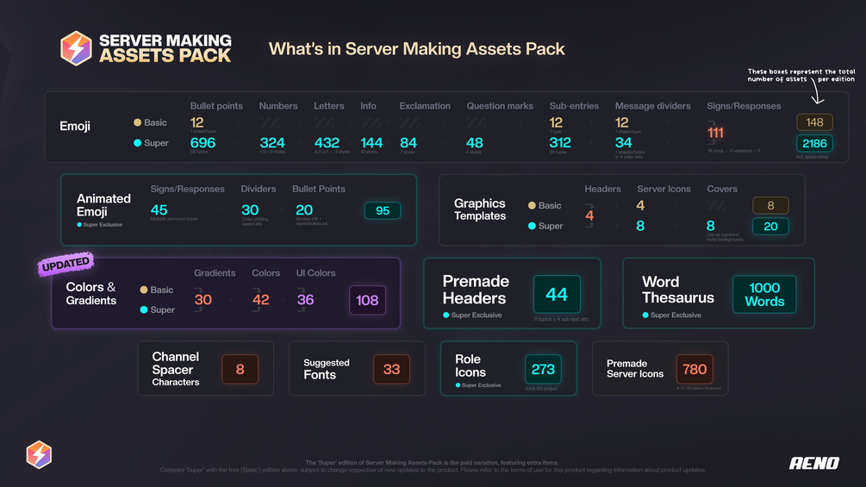Image resolution: width=866 pixels, height=487 pixels.
Task: Click the Role Icons box showing 273
Action: (543, 369)
